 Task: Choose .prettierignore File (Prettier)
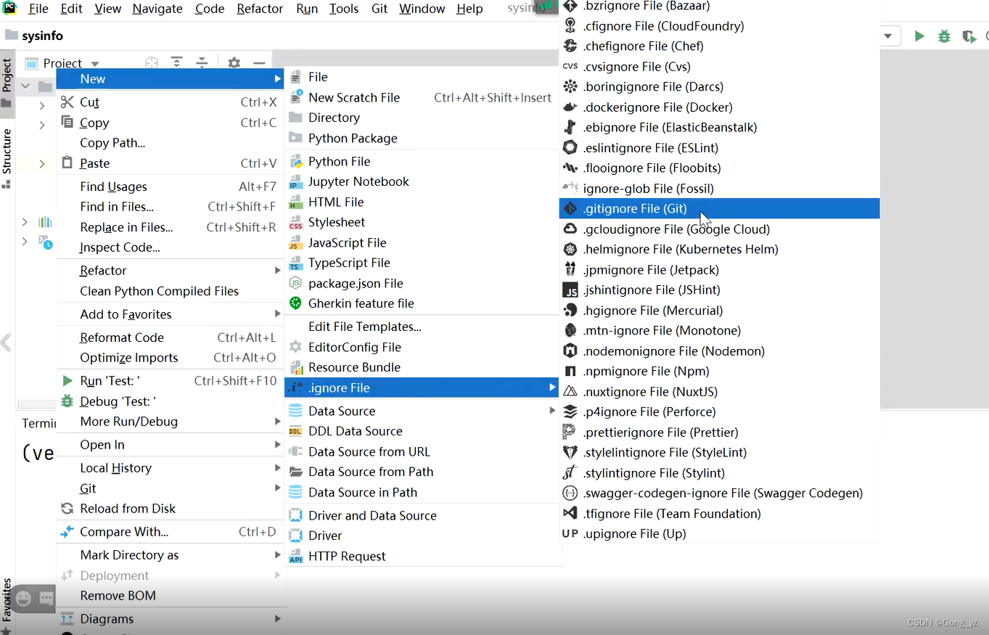(x=719, y=432)
